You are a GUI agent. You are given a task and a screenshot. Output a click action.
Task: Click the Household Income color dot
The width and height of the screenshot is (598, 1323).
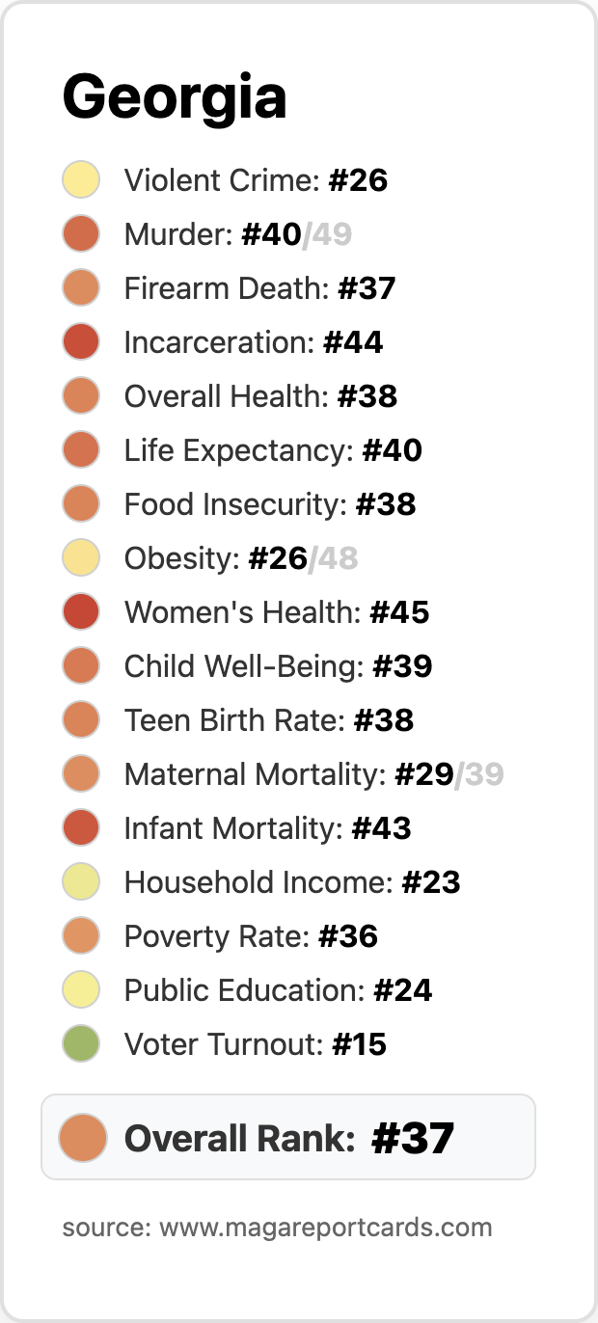pos(81,882)
